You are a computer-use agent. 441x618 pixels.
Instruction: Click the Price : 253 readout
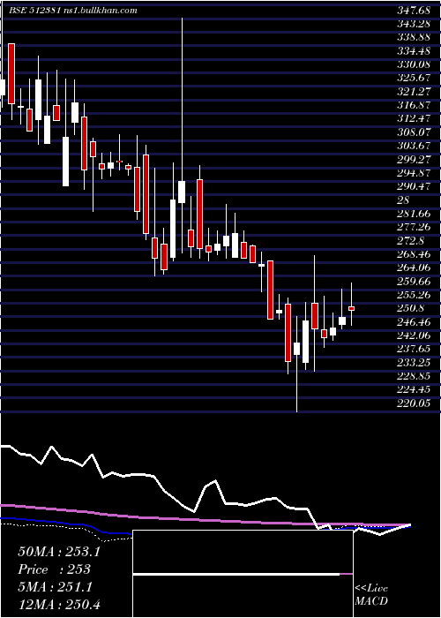(55, 569)
